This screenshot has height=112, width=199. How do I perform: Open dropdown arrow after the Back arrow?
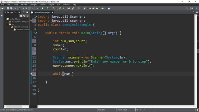click(x=99, y=8)
